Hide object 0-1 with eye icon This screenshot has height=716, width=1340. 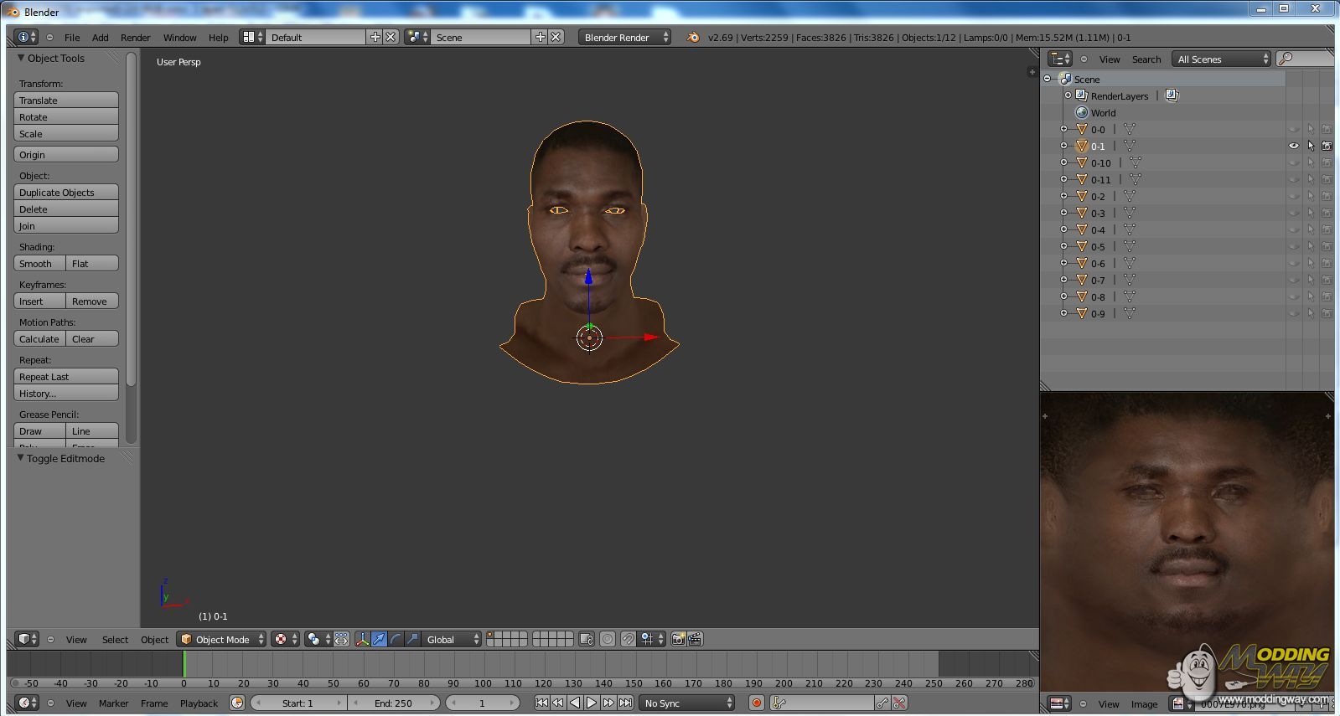pyautogui.click(x=1294, y=147)
